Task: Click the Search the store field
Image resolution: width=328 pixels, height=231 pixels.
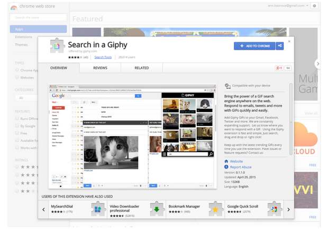Action: [x=38, y=17]
